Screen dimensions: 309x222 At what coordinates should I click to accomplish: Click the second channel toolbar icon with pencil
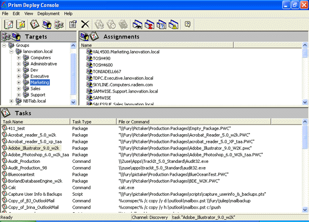coord(21,25)
